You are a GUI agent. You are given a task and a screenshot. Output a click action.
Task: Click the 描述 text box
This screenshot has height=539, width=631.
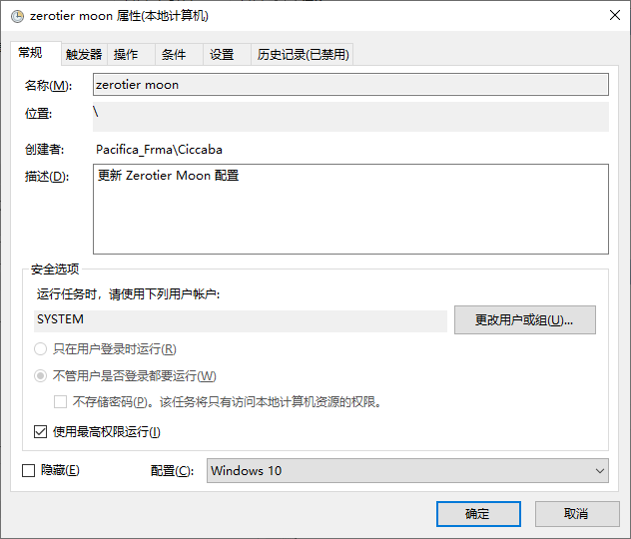[350, 209]
